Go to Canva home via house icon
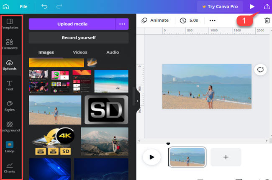272x180 pixels. [6, 7]
